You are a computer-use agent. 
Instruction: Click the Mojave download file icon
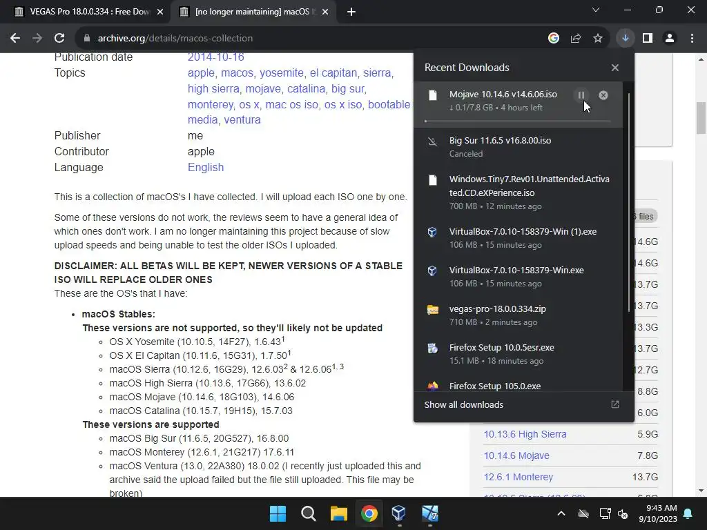tap(433, 95)
